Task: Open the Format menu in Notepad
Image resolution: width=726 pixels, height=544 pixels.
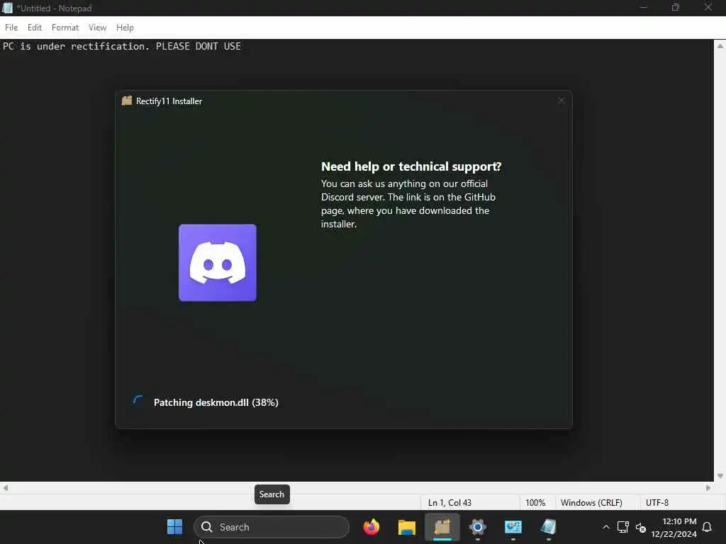Action: [x=65, y=28]
